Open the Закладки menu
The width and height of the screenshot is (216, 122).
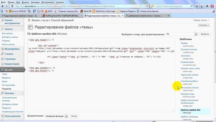35,2
